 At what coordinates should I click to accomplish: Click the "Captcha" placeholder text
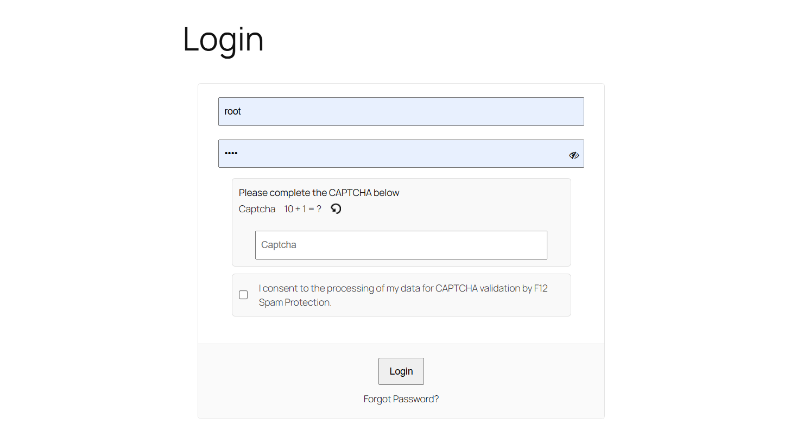(279, 245)
